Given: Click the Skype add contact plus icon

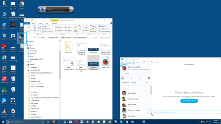Looking at the screenshot, I should click(x=140, y=78).
